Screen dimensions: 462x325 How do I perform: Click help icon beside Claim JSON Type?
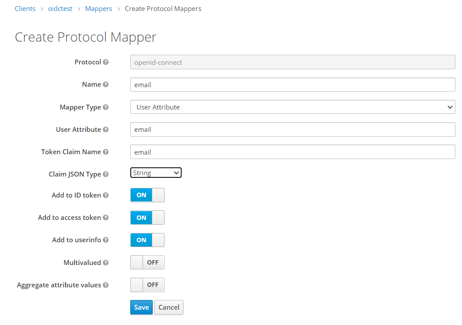click(x=106, y=174)
